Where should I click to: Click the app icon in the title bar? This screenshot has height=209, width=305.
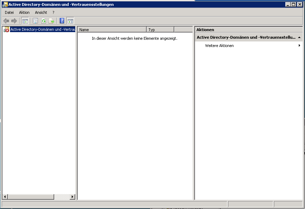pos(5,4)
